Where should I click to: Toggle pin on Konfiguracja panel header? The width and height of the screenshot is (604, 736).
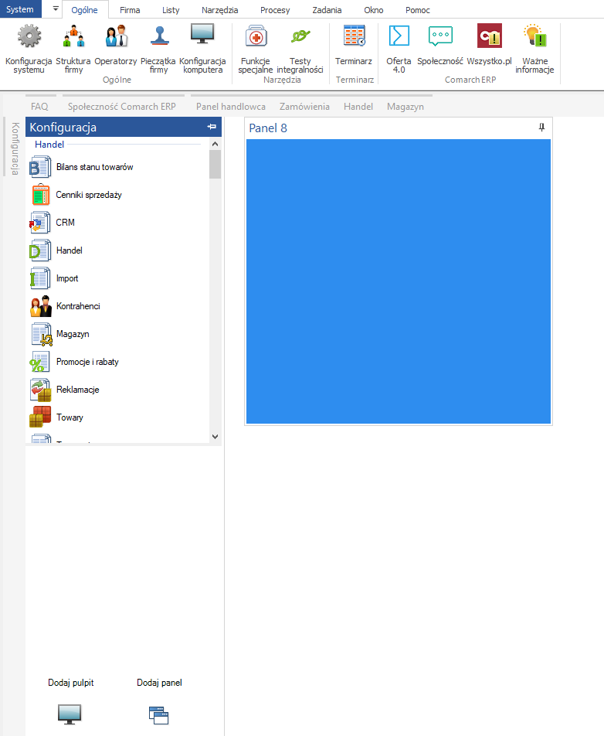212,127
